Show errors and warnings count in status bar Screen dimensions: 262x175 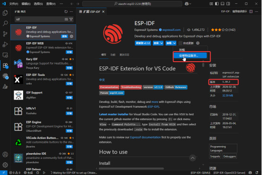click(15, 173)
